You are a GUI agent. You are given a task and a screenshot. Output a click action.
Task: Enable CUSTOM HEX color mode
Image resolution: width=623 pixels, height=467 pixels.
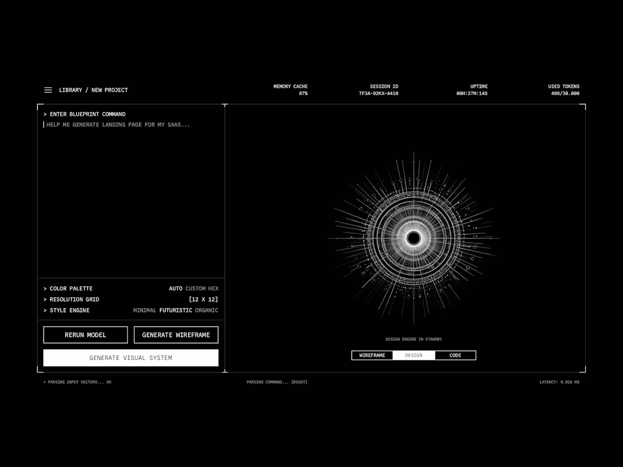[201, 288]
